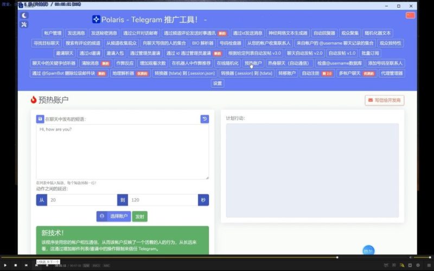Viewport: 434px width, 271px height.
Task: Open 多帐户聊天 menu
Action: point(357,73)
